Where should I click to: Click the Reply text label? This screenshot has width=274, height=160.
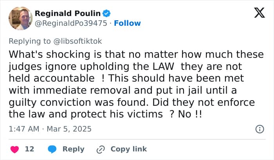click(74, 149)
